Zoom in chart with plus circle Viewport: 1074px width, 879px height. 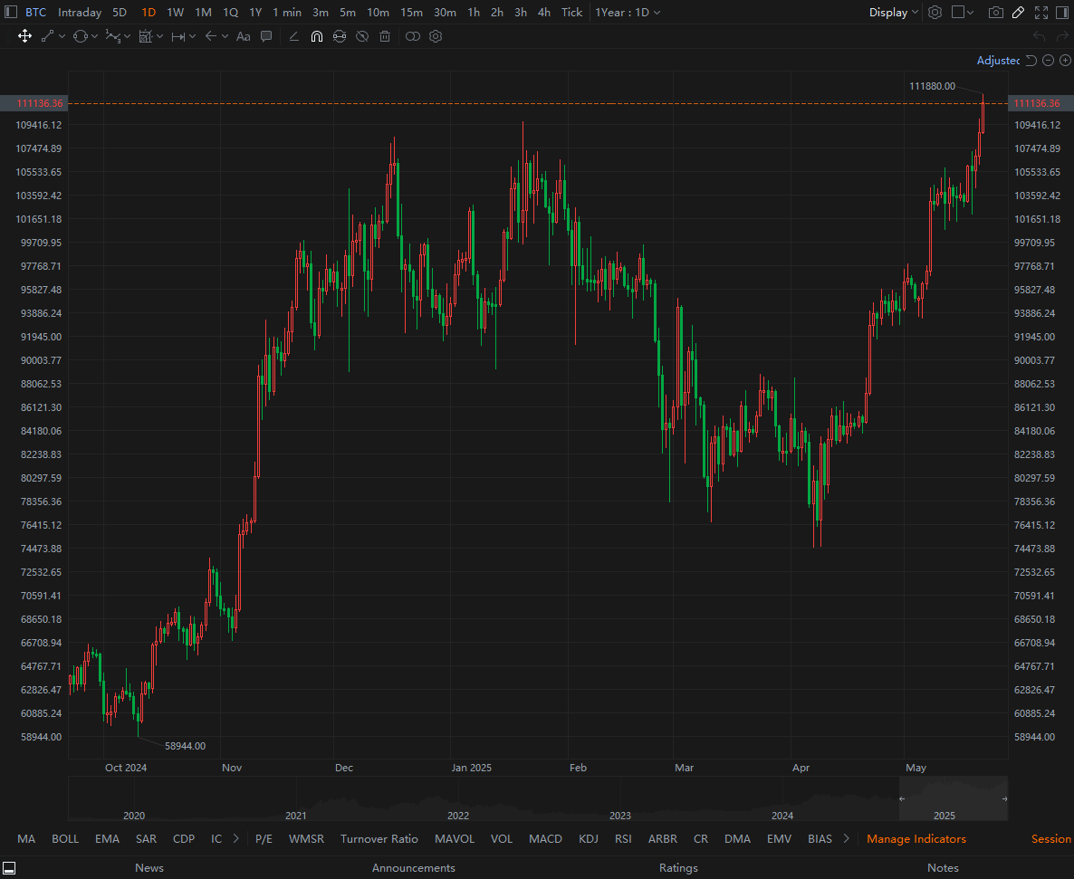coord(1065,61)
